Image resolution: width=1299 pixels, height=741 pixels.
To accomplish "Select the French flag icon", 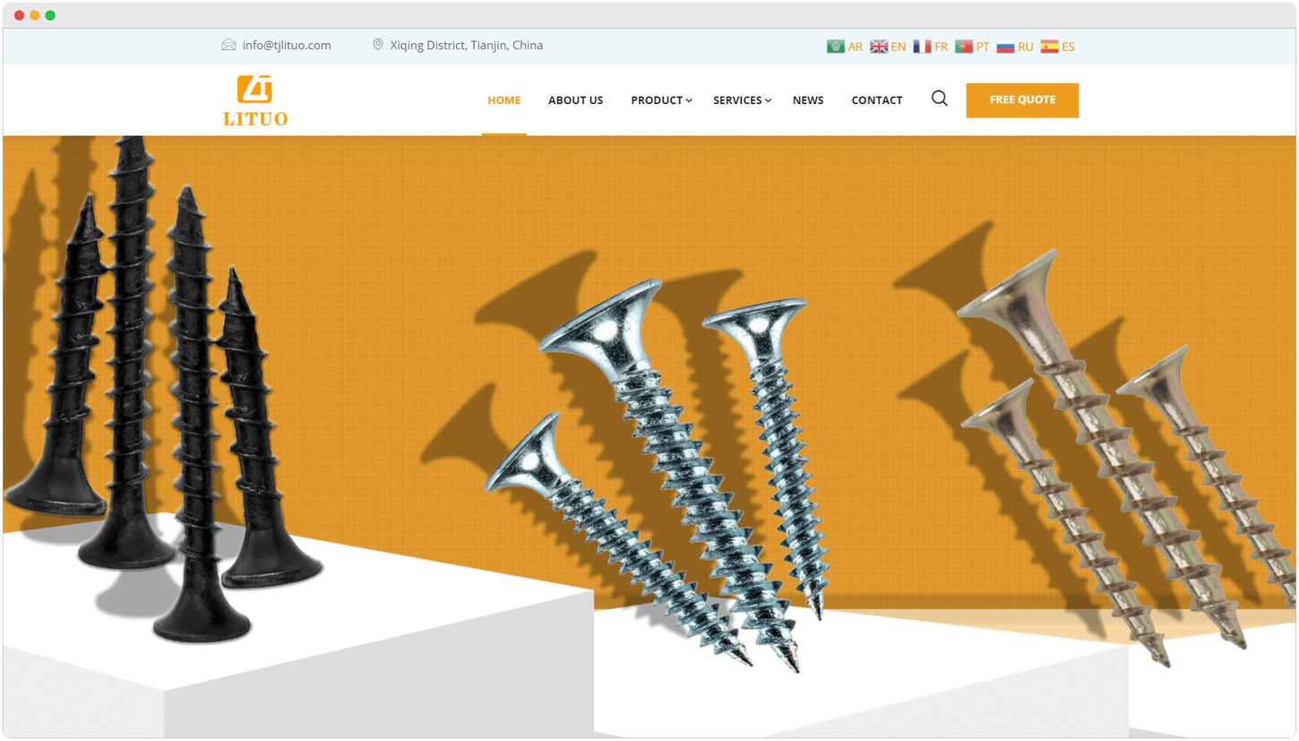I will [x=922, y=47].
